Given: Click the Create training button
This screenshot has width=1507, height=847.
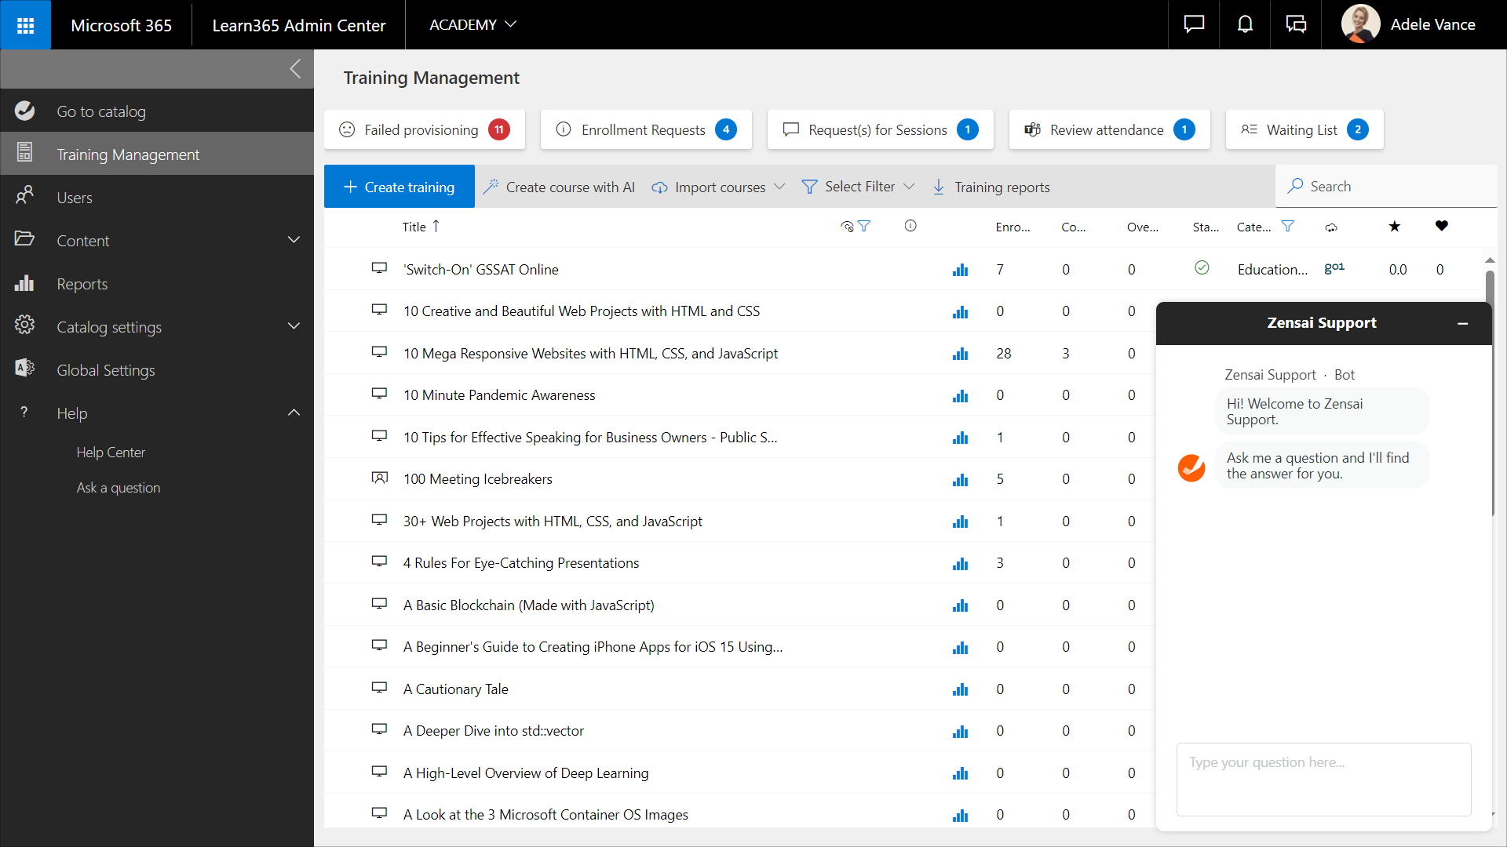Looking at the screenshot, I should [399, 187].
